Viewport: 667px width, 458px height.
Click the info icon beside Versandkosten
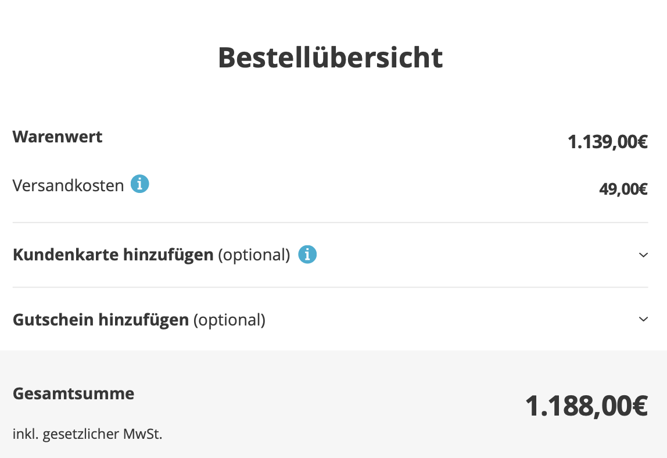point(139,185)
